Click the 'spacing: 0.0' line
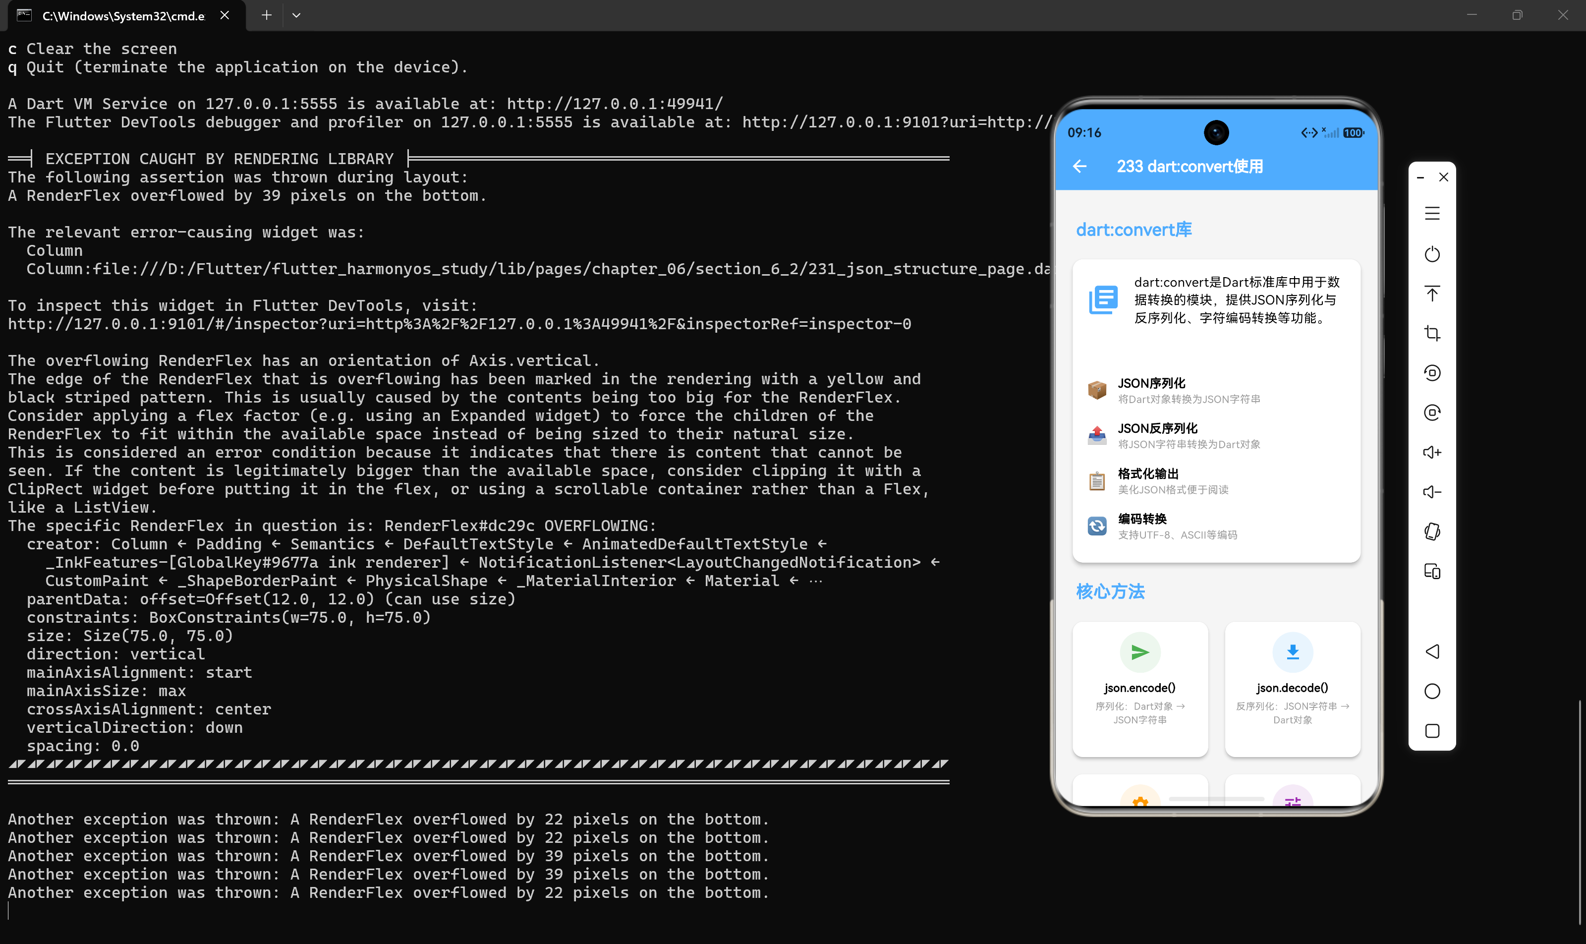The image size is (1586, 944). coord(83,746)
